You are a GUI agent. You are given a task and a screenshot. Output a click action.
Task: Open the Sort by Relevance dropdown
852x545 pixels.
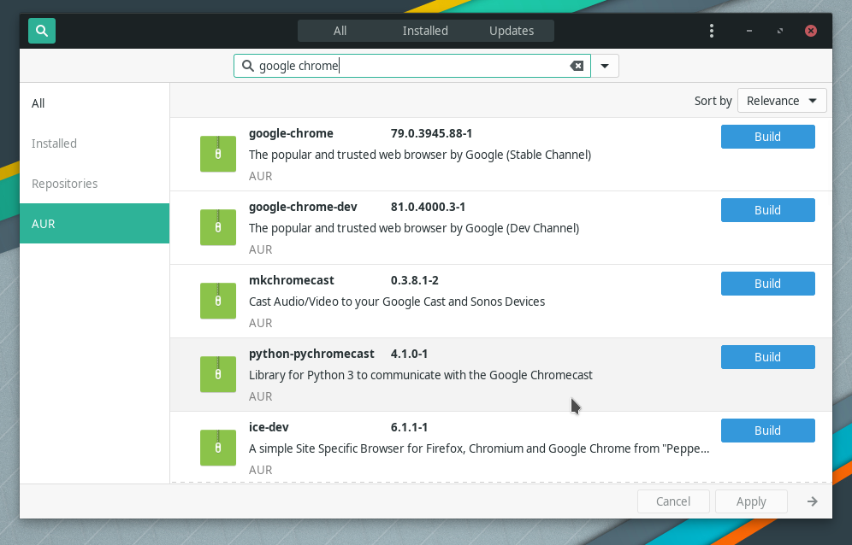click(x=782, y=101)
